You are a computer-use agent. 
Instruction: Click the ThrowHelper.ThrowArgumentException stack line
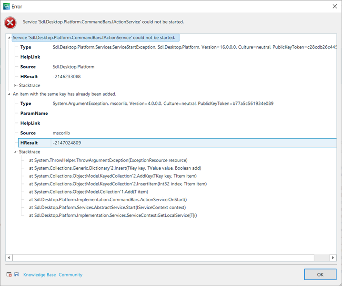(x=108, y=160)
